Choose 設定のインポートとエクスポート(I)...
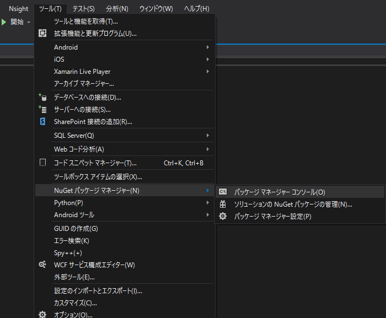 pos(125,290)
